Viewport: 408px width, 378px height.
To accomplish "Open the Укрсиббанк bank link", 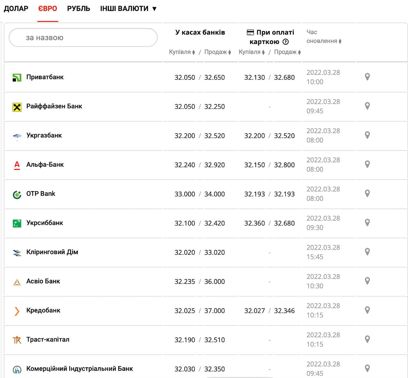I will click(x=45, y=223).
